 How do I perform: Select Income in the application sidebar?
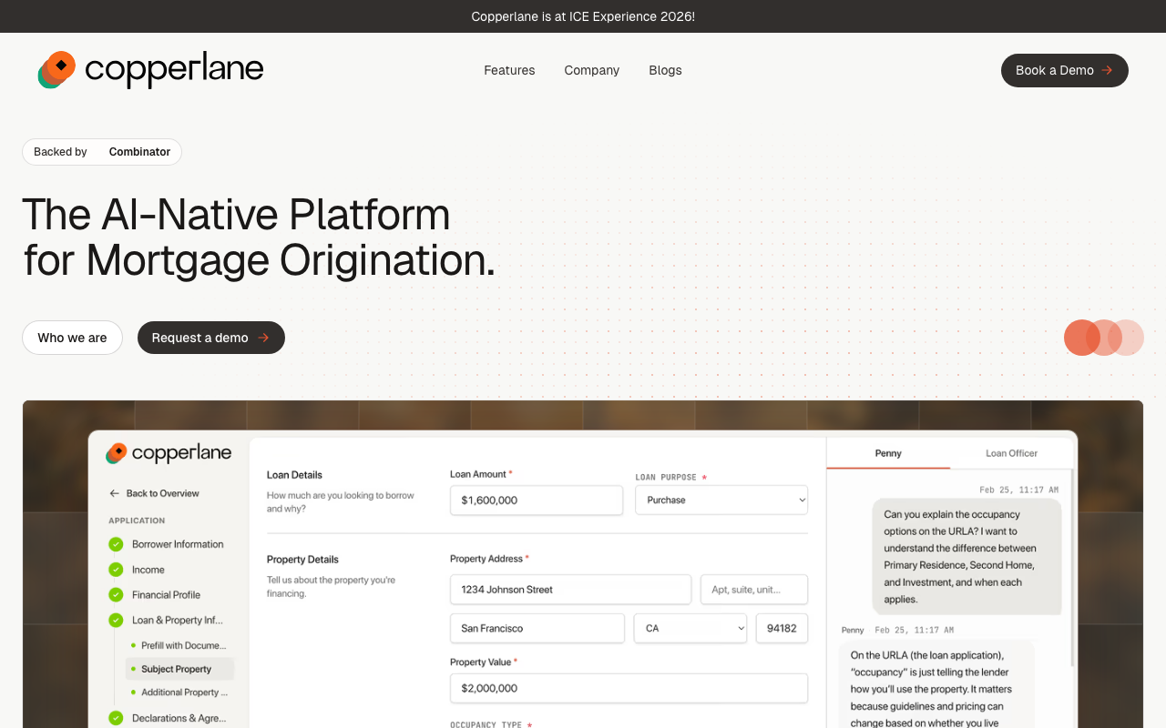pyautogui.click(x=148, y=570)
